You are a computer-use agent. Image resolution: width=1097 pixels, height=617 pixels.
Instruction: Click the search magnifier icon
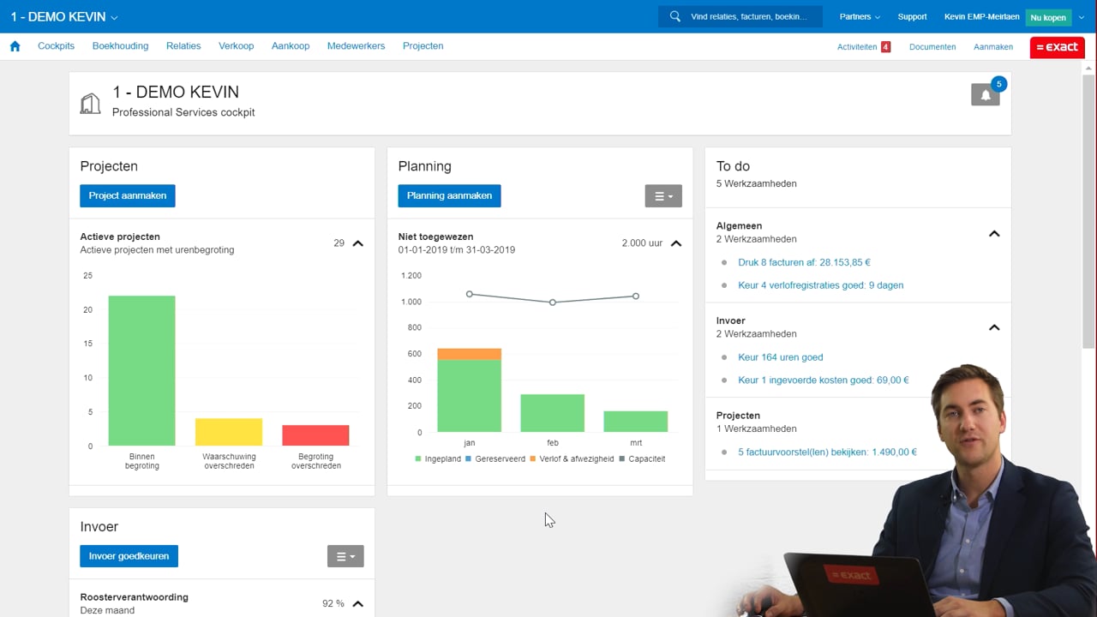[675, 16]
